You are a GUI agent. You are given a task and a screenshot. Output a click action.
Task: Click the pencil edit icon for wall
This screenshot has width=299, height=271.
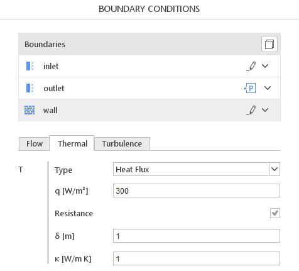[251, 110]
